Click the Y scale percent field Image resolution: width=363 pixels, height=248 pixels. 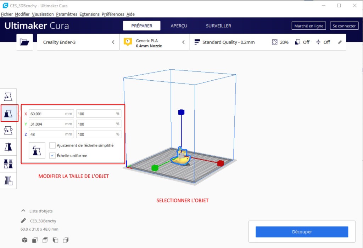pos(99,124)
